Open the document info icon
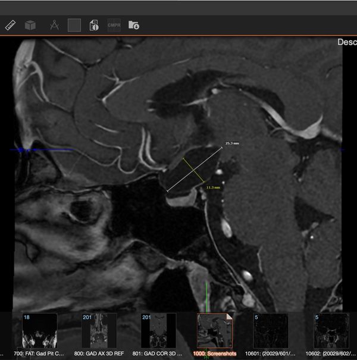357x360 pixels. (x=94, y=25)
